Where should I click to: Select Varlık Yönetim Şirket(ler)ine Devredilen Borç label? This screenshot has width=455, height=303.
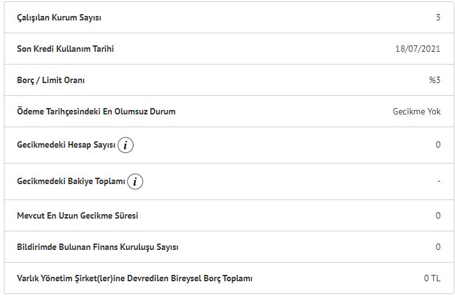click(135, 278)
